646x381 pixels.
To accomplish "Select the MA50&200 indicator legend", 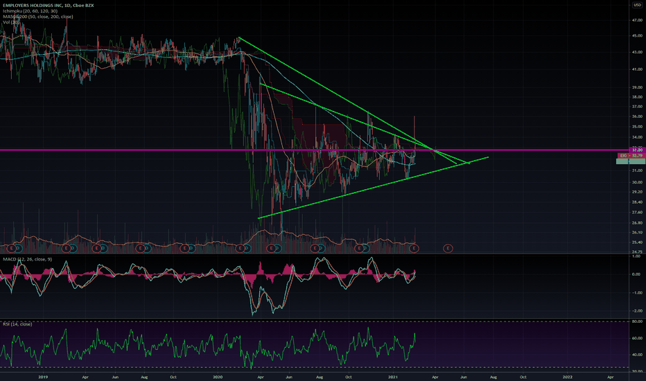I will click(38, 17).
